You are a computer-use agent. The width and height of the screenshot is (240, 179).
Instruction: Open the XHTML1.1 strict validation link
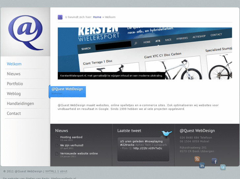coord(56,171)
